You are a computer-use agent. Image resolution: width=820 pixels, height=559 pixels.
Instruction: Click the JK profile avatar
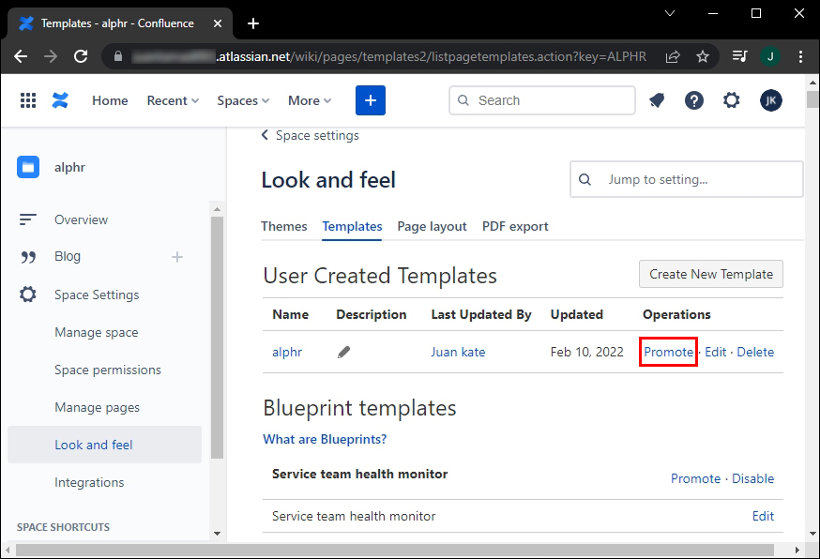[x=770, y=100]
